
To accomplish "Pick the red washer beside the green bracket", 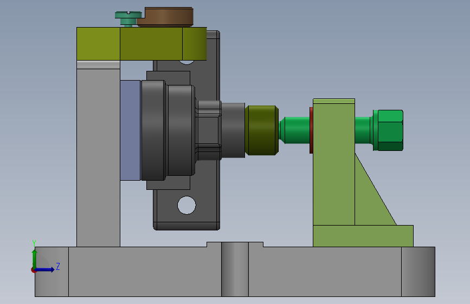I will [311, 130].
